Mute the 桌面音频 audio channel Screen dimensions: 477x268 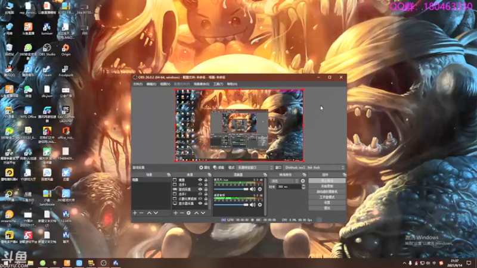252,205
